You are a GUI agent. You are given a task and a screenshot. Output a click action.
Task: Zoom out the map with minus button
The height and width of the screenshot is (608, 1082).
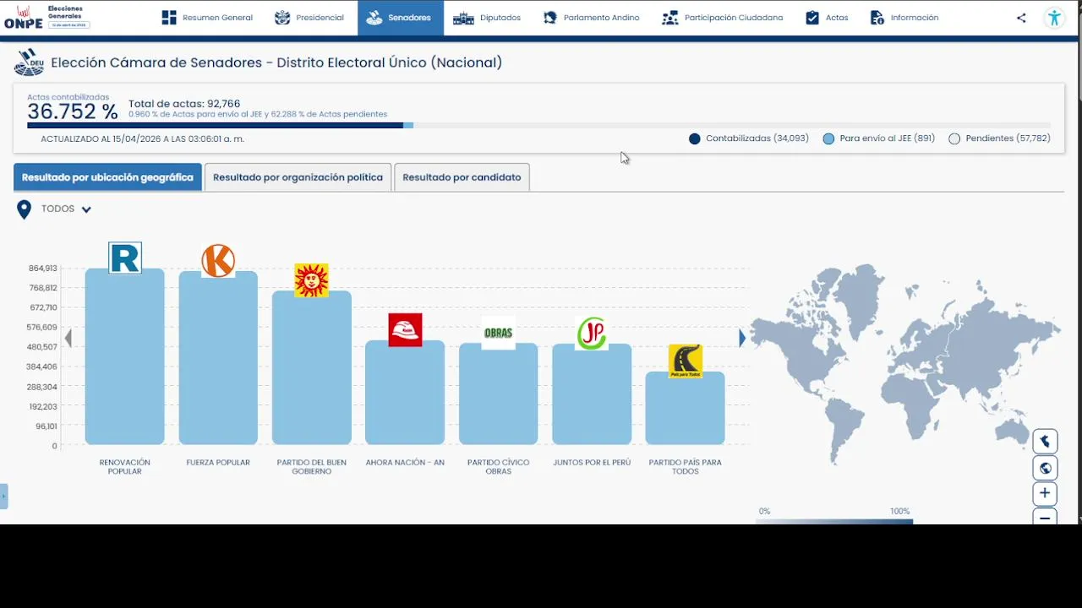point(1045,517)
